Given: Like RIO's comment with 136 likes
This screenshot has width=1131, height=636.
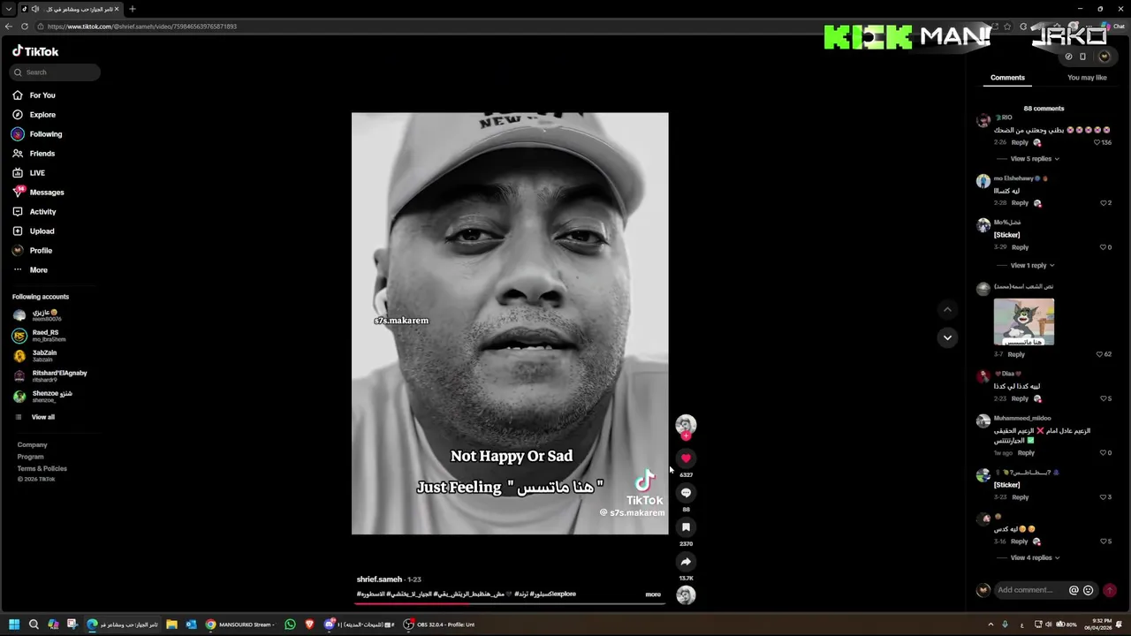Looking at the screenshot, I should [x=1097, y=142].
